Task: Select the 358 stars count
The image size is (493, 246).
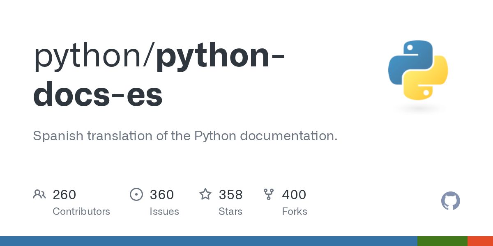Action: tap(230, 195)
